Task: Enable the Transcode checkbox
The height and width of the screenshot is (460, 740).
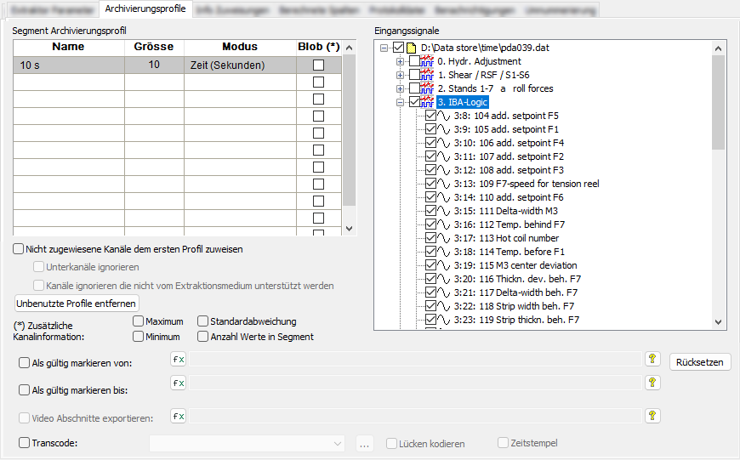Action: click(x=24, y=442)
